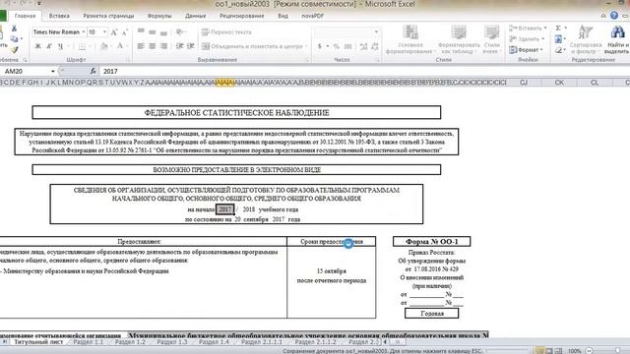Click the insert function fx icon
630x354 pixels.
93,71
